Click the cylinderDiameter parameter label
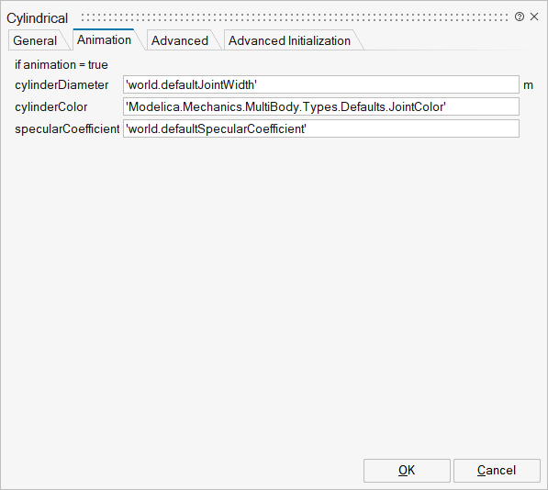The image size is (548, 490). 62,84
